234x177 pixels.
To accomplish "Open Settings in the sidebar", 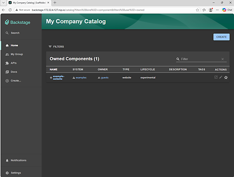I will 16,173.
